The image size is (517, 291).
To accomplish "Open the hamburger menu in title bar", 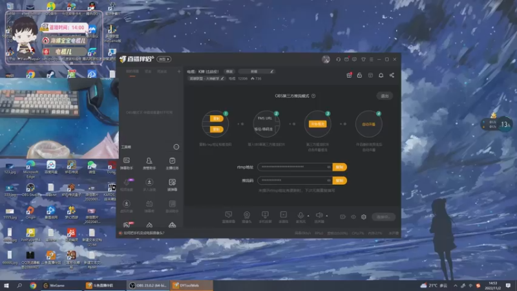I will [371, 59].
